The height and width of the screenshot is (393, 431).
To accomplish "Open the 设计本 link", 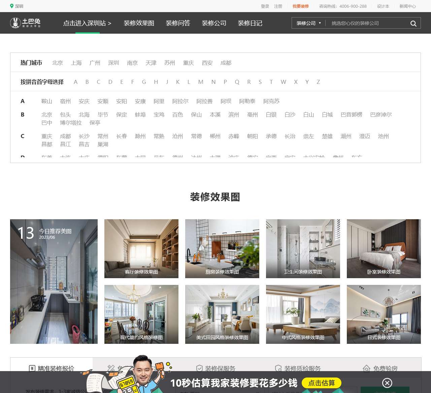I will tap(383, 6).
